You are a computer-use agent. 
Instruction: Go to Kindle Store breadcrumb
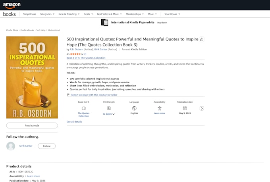coord(12,30)
